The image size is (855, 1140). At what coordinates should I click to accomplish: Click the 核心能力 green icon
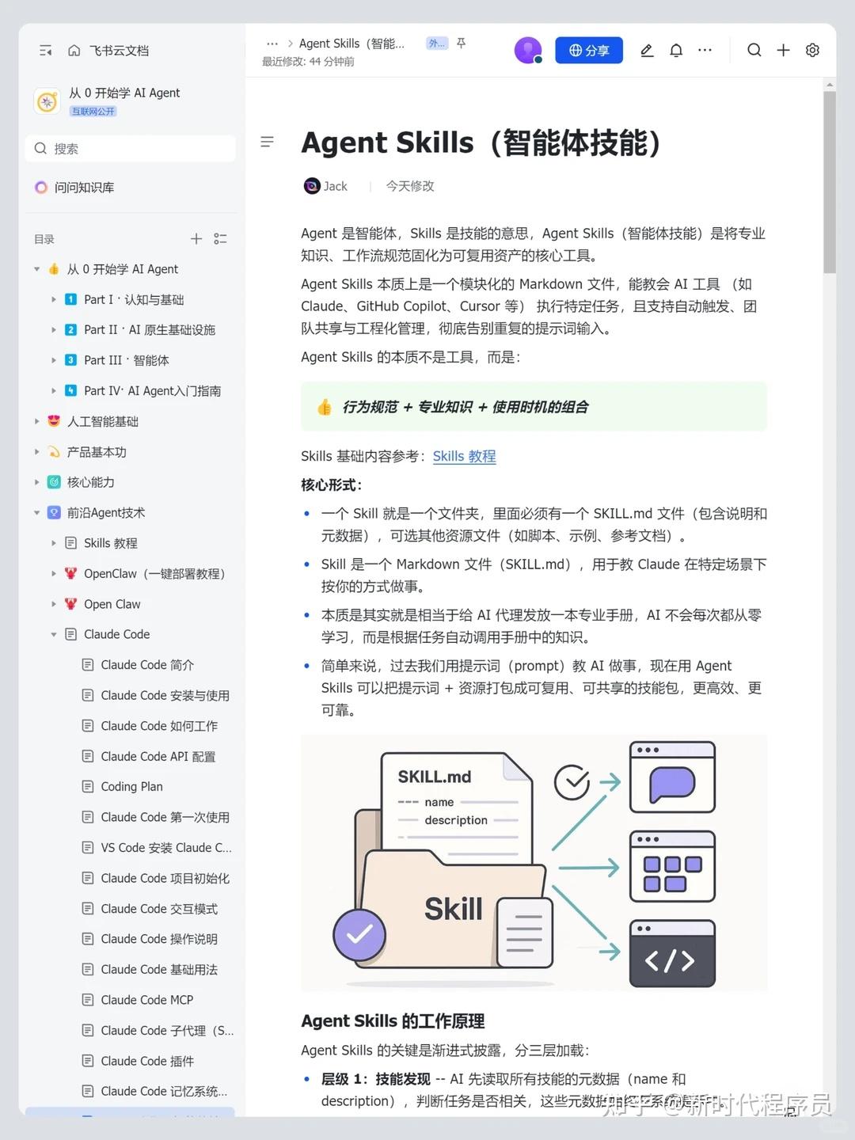(54, 482)
